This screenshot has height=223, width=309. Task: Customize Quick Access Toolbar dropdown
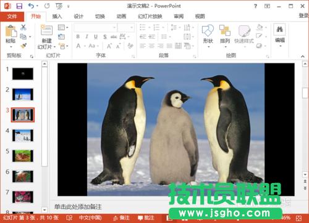pyautogui.click(x=68, y=6)
